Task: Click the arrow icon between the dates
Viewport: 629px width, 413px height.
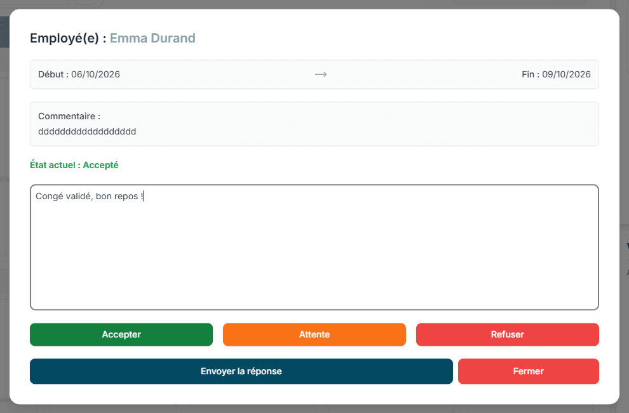Action: (320, 74)
